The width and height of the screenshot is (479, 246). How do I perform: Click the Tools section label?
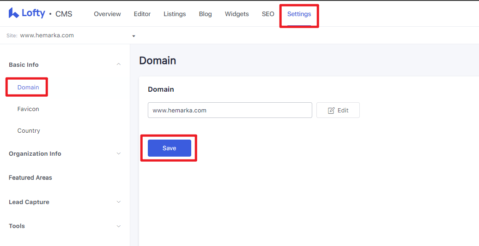coord(17,226)
